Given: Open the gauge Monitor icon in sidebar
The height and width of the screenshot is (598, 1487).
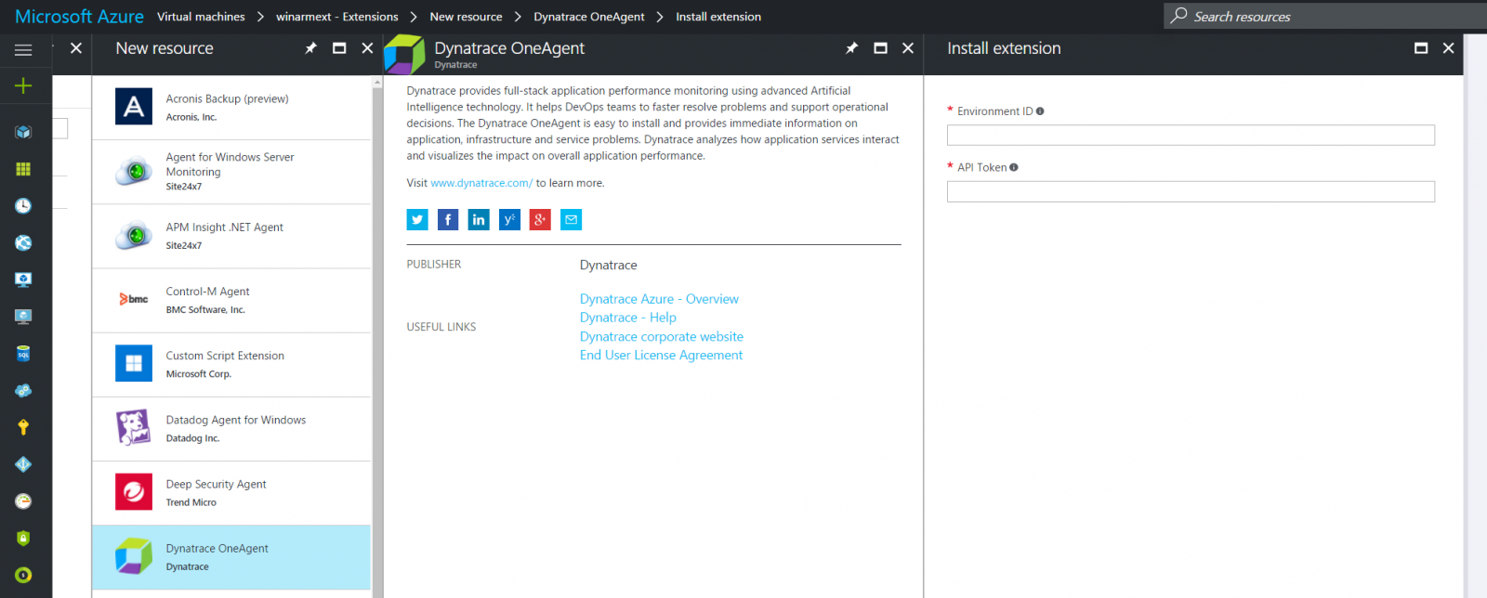Looking at the screenshot, I should pos(23,501).
